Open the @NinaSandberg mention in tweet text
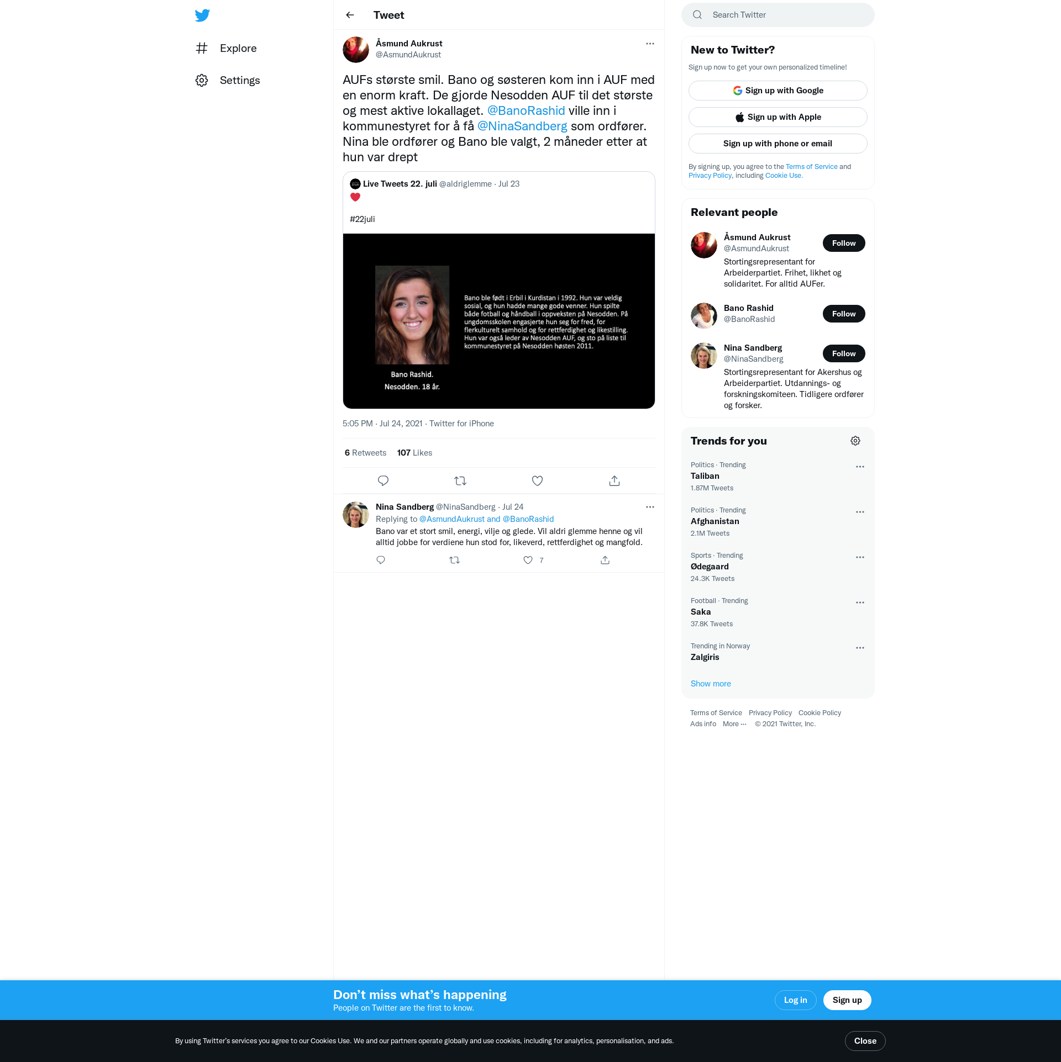This screenshot has width=1061, height=1062. pyautogui.click(x=522, y=126)
